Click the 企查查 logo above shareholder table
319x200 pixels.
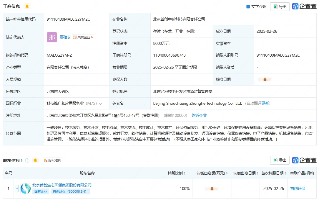pyautogui.click(x=304, y=160)
